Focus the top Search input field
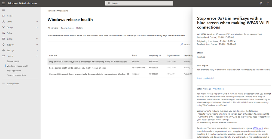Viewport: 272px width, 139px height. (139, 3)
